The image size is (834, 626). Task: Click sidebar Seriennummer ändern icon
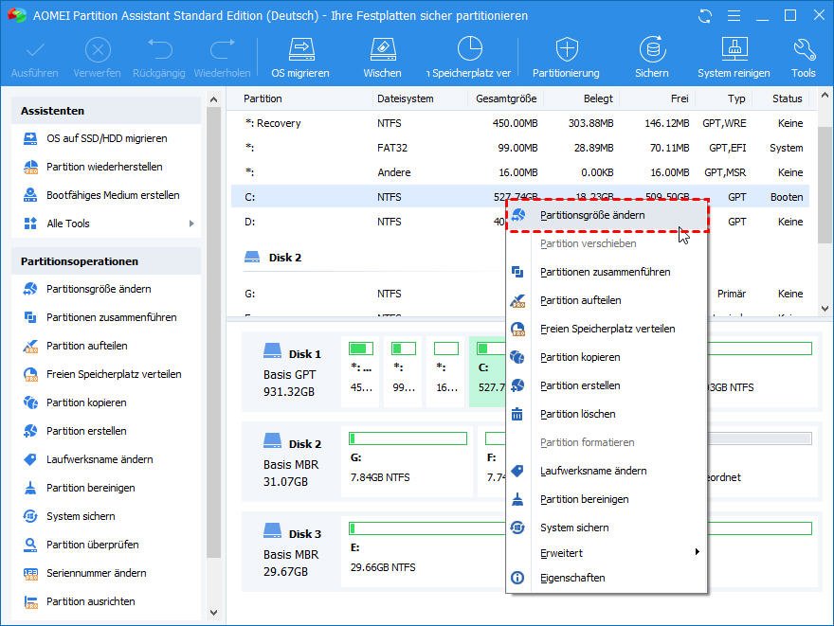[30, 573]
